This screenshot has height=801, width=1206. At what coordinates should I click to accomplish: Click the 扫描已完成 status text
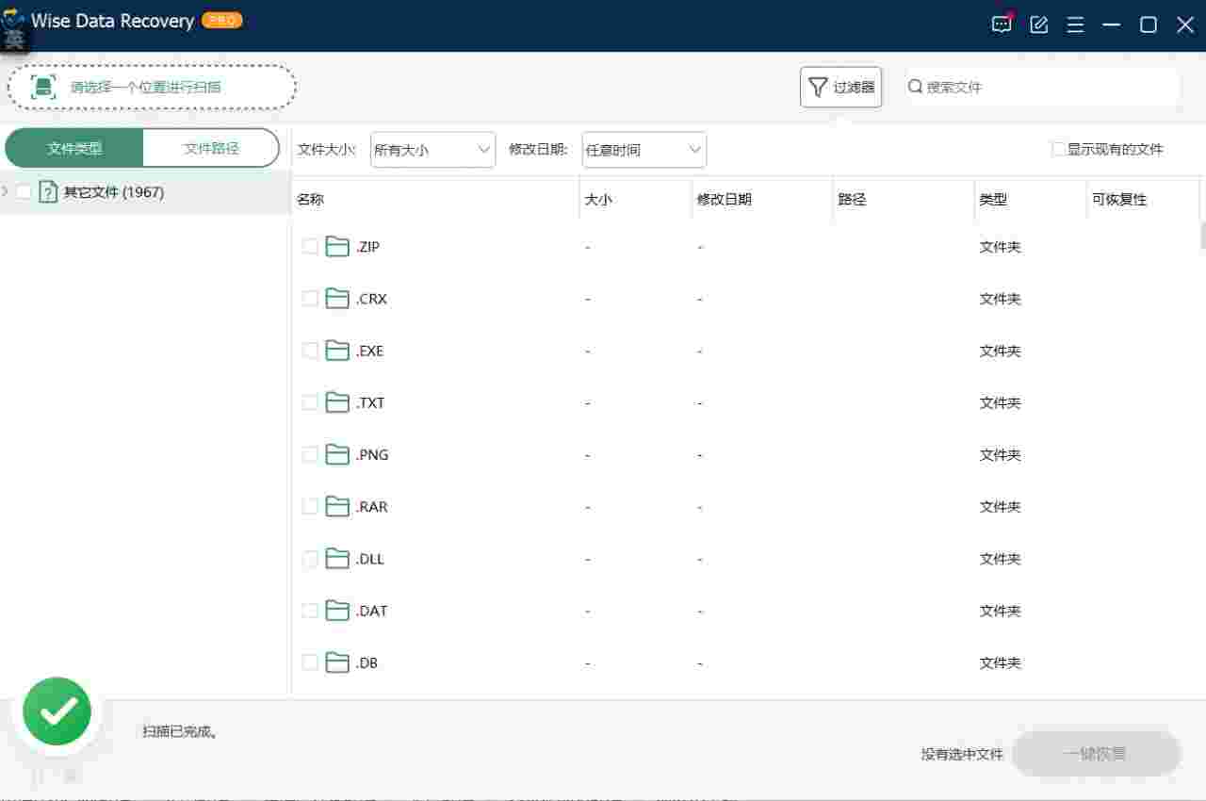[x=180, y=731]
